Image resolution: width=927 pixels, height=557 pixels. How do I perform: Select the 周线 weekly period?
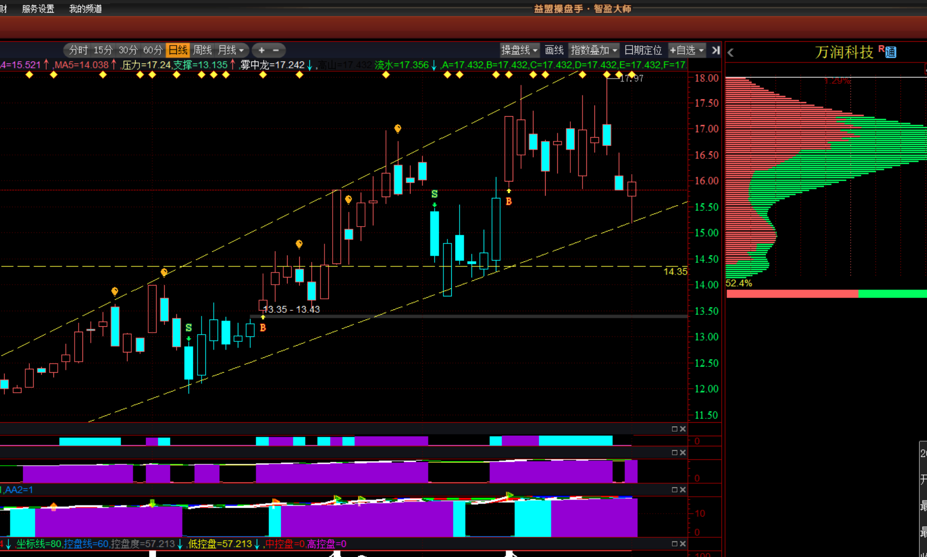[x=202, y=51]
